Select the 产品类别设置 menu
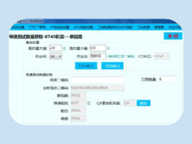The height and width of the screenshot is (144, 192). tap(60, 27)
